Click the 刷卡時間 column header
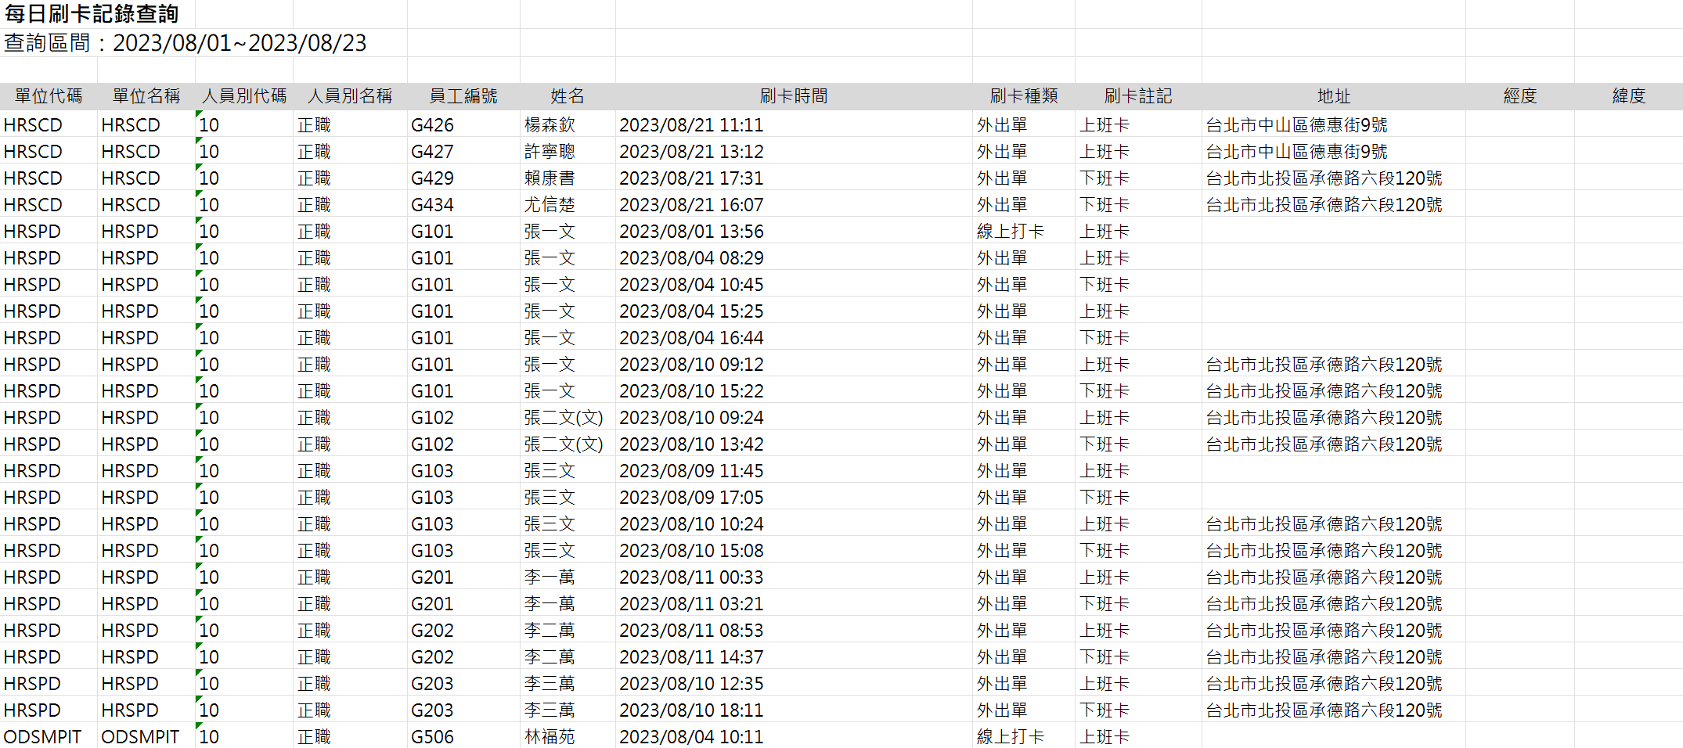 tap(793, 96)
